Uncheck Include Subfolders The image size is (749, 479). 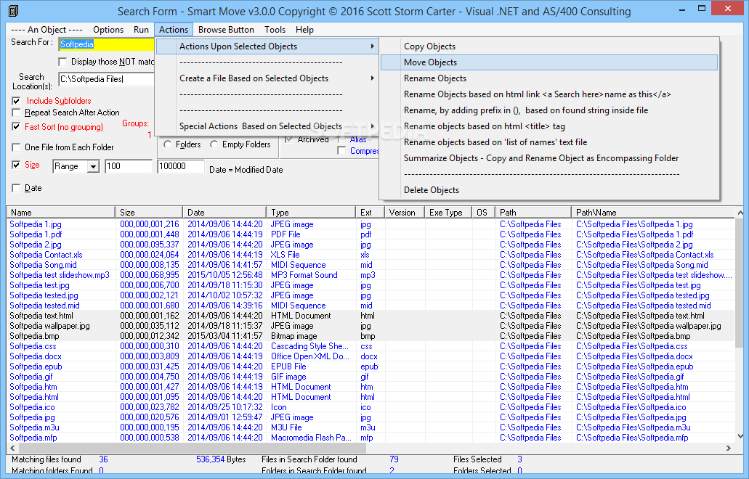pos(16,101)
